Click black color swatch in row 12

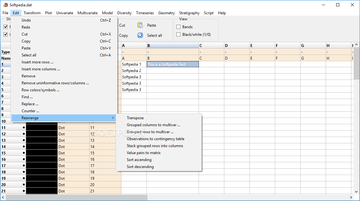click(42, 134)
